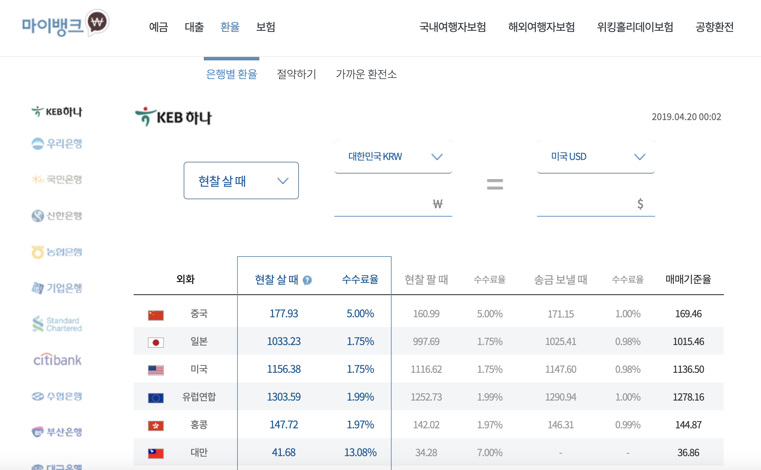
Task: Click the KRW amount input field
Action: click(393, 204)
